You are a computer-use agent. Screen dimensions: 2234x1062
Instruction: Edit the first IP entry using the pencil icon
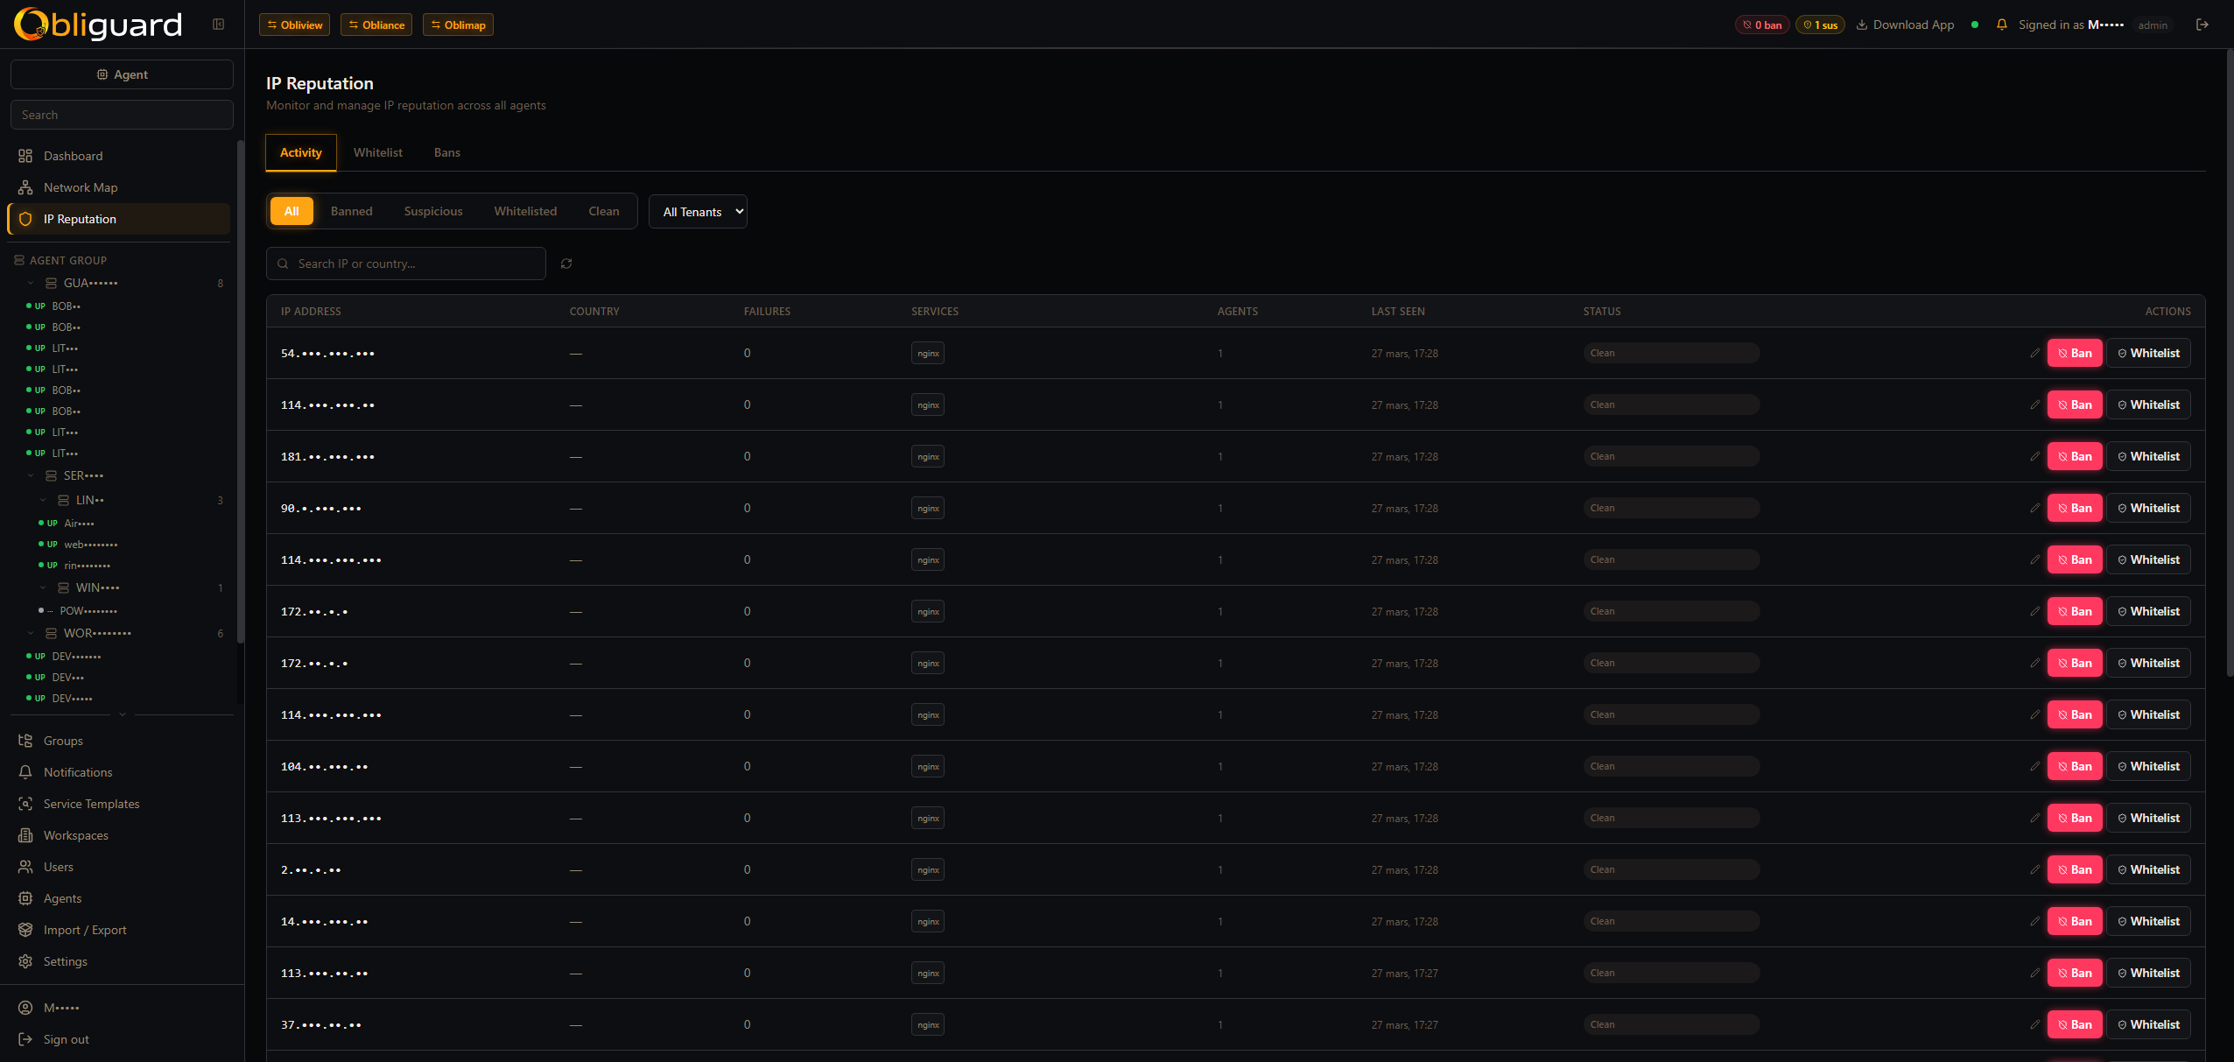(2034, 353)
